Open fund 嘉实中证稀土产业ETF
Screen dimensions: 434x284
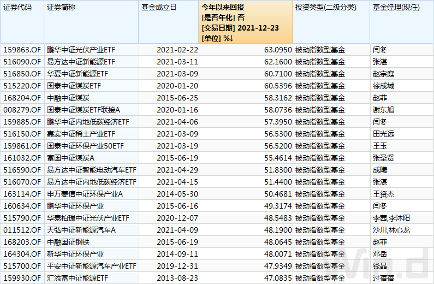pyautogui.click(x=81, y=134)
